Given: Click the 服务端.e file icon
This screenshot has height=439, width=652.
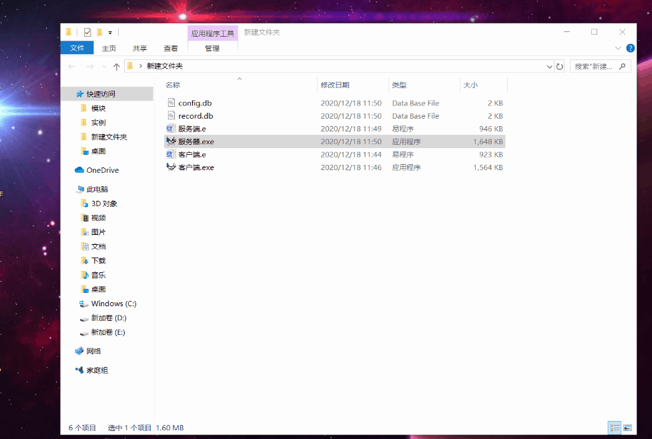Looking at the screenshot, I should [x=171, y=129].
